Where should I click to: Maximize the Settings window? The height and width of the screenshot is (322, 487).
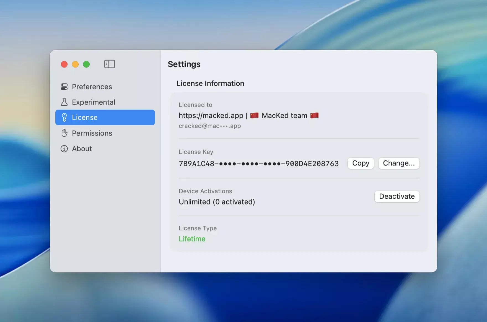pyautogui.click(x=86, y=64)
